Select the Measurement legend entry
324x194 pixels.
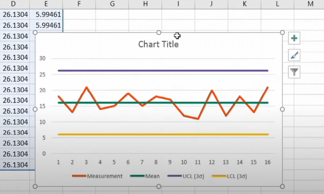pos(97,176)
